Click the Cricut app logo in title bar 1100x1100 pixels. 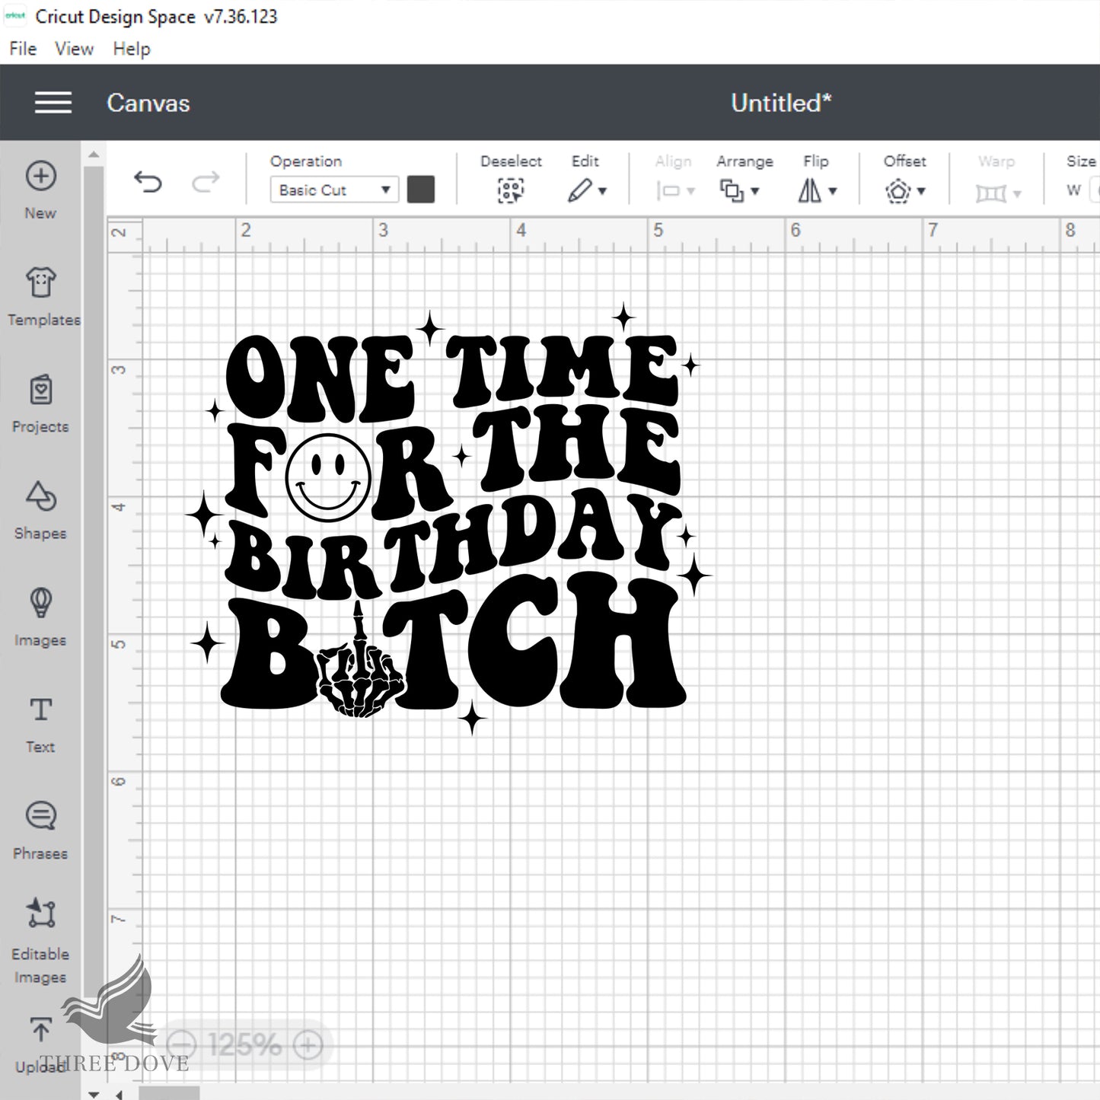(14, 16)
